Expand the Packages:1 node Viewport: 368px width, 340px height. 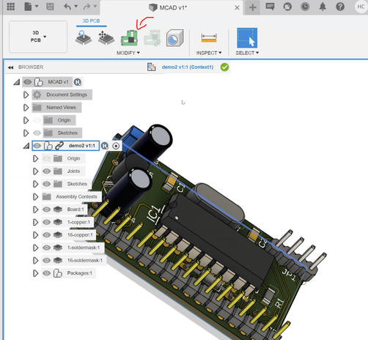[35, 273]
